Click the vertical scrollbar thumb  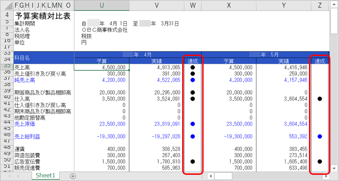(x=334, y=21)
